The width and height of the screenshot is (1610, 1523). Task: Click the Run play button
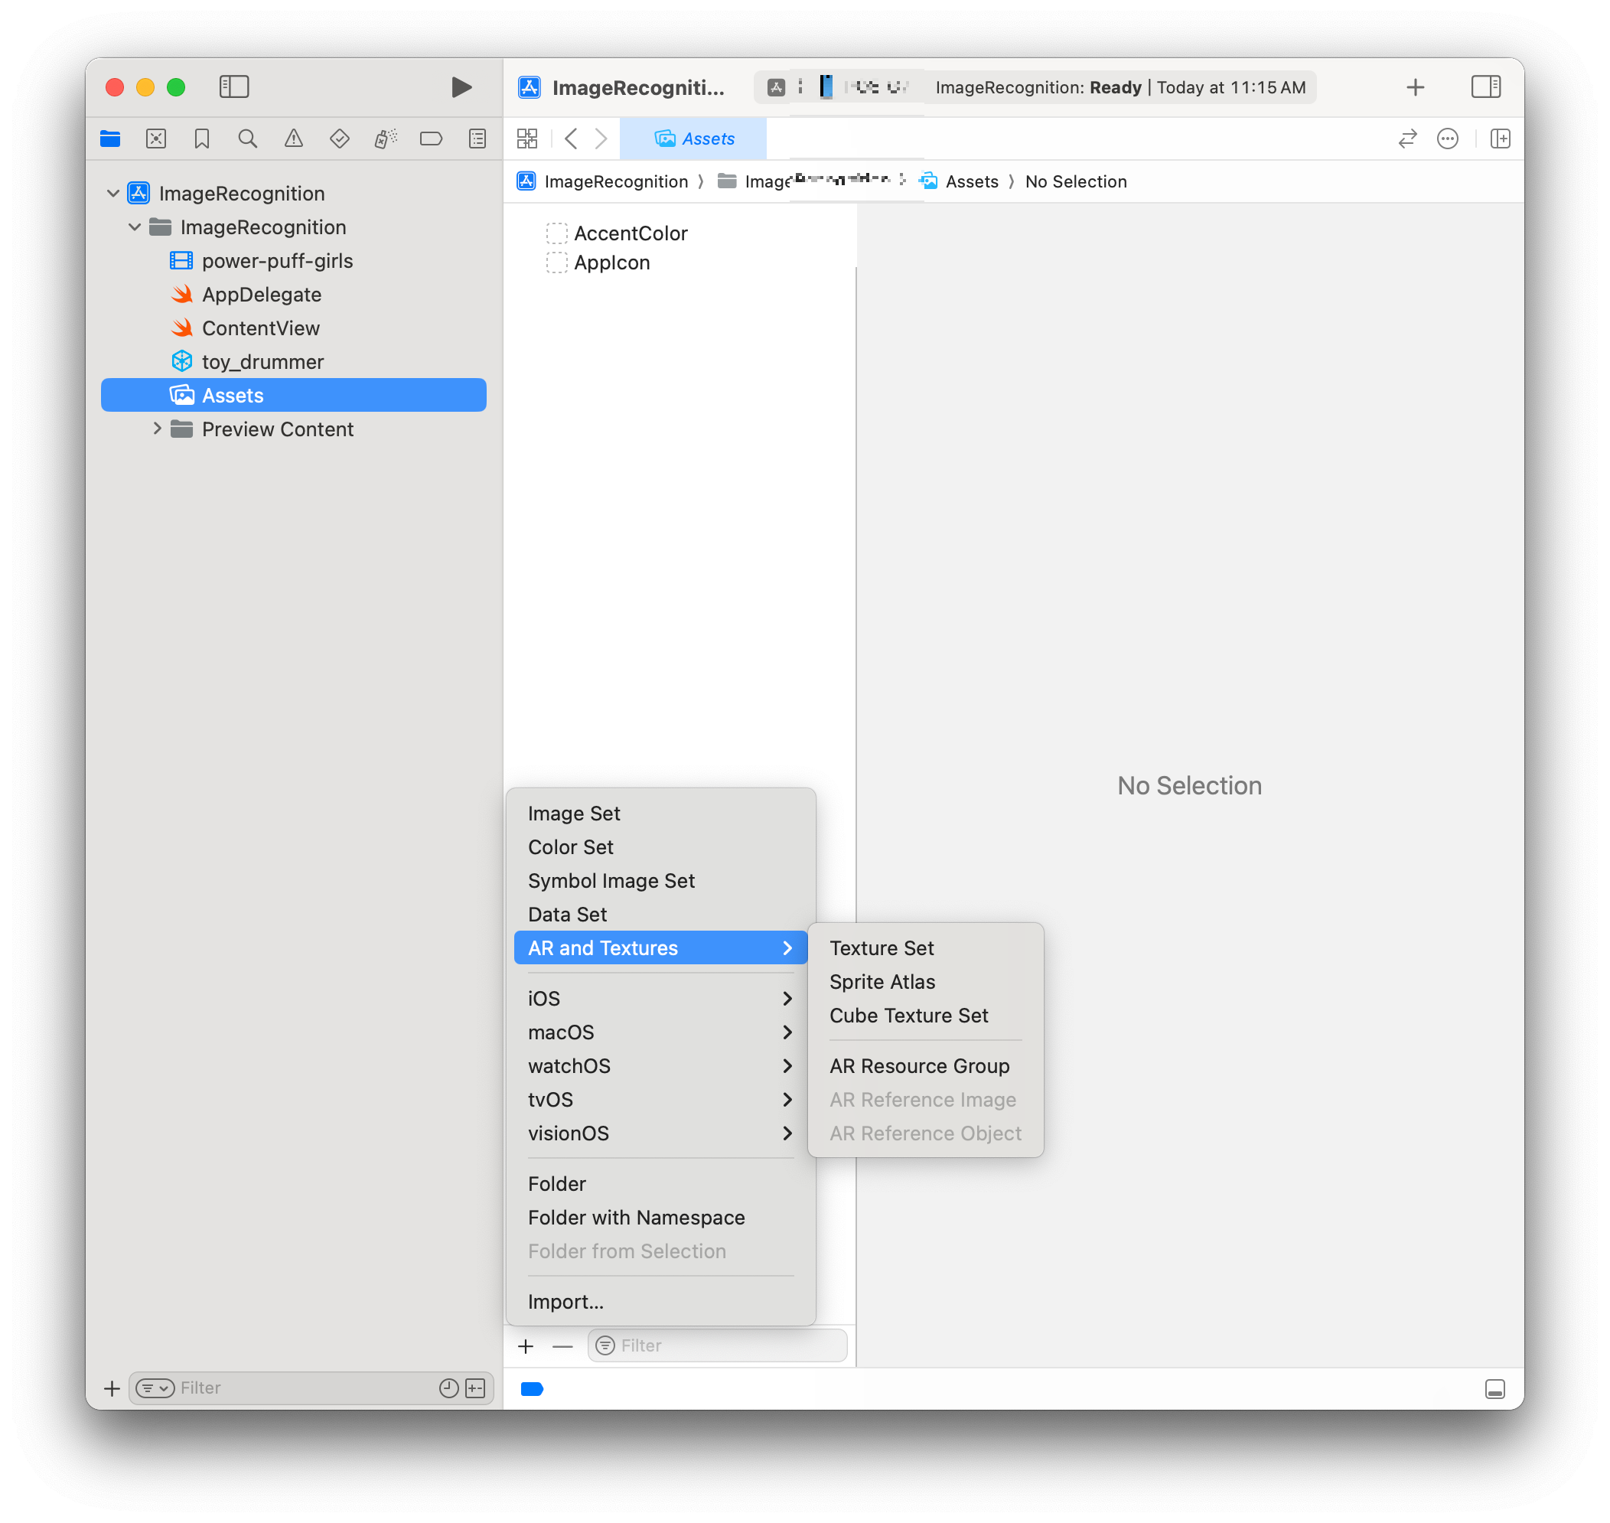click(x=461, y=87)
